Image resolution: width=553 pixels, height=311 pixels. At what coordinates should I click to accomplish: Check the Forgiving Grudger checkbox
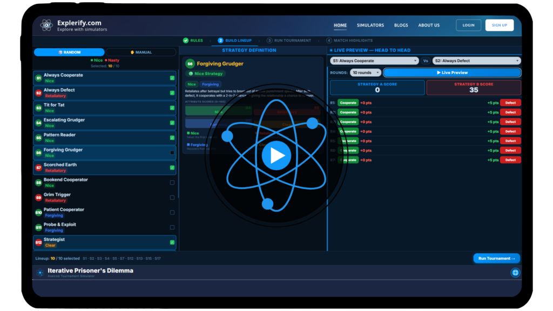click(172, 153)
